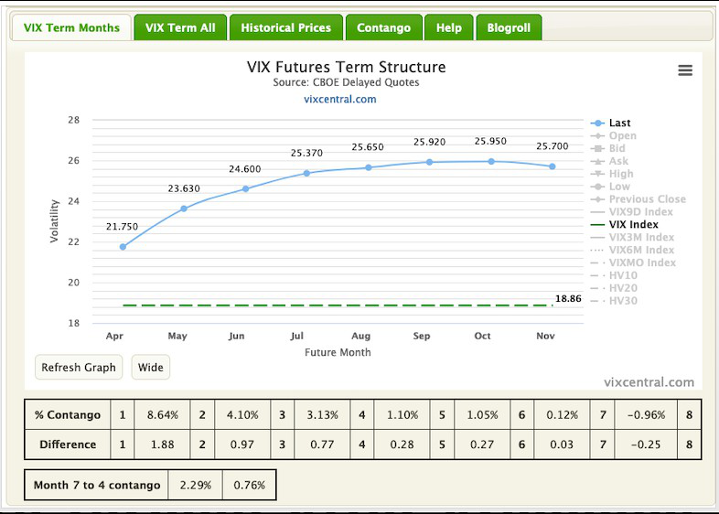Switch to the VIX Term All tab
Image resolution: width=719 pixels, height=514 pixels.
coord(180,27)
